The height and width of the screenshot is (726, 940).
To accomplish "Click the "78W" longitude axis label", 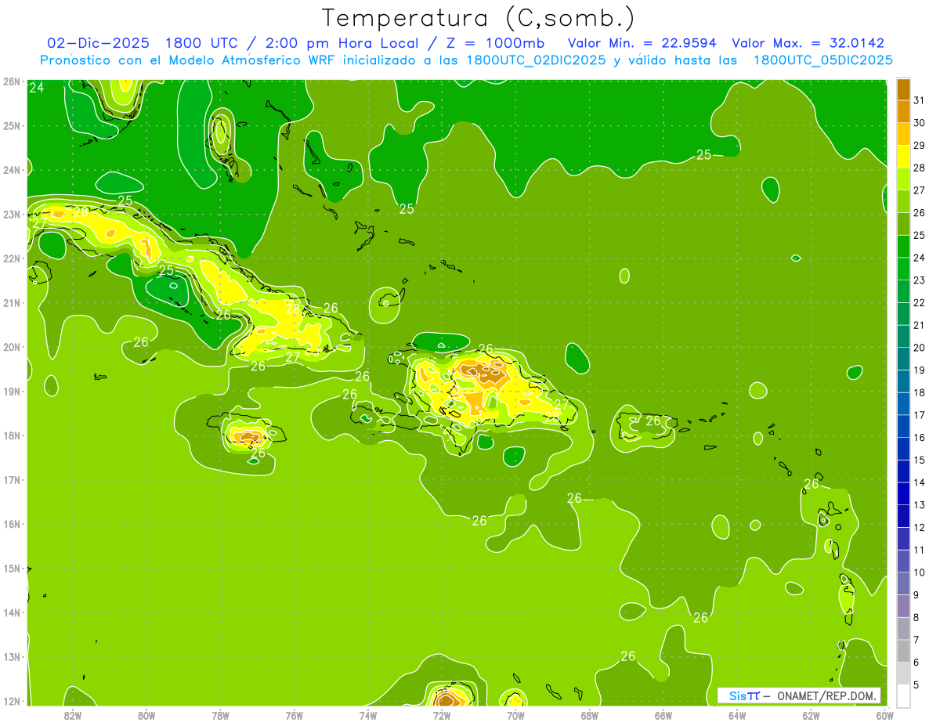I will pyautogui.click(x=221, y=716).
